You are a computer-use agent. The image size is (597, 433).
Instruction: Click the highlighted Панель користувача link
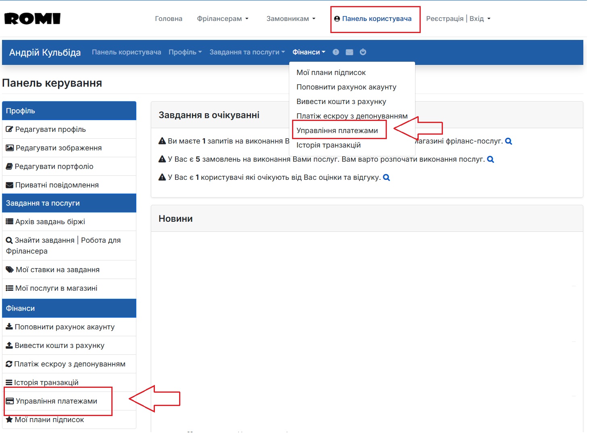coord(375,19)
